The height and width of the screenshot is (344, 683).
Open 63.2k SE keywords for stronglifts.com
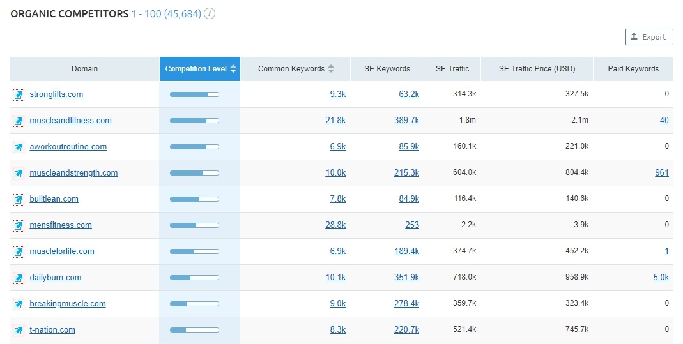[x=409, y=94]
